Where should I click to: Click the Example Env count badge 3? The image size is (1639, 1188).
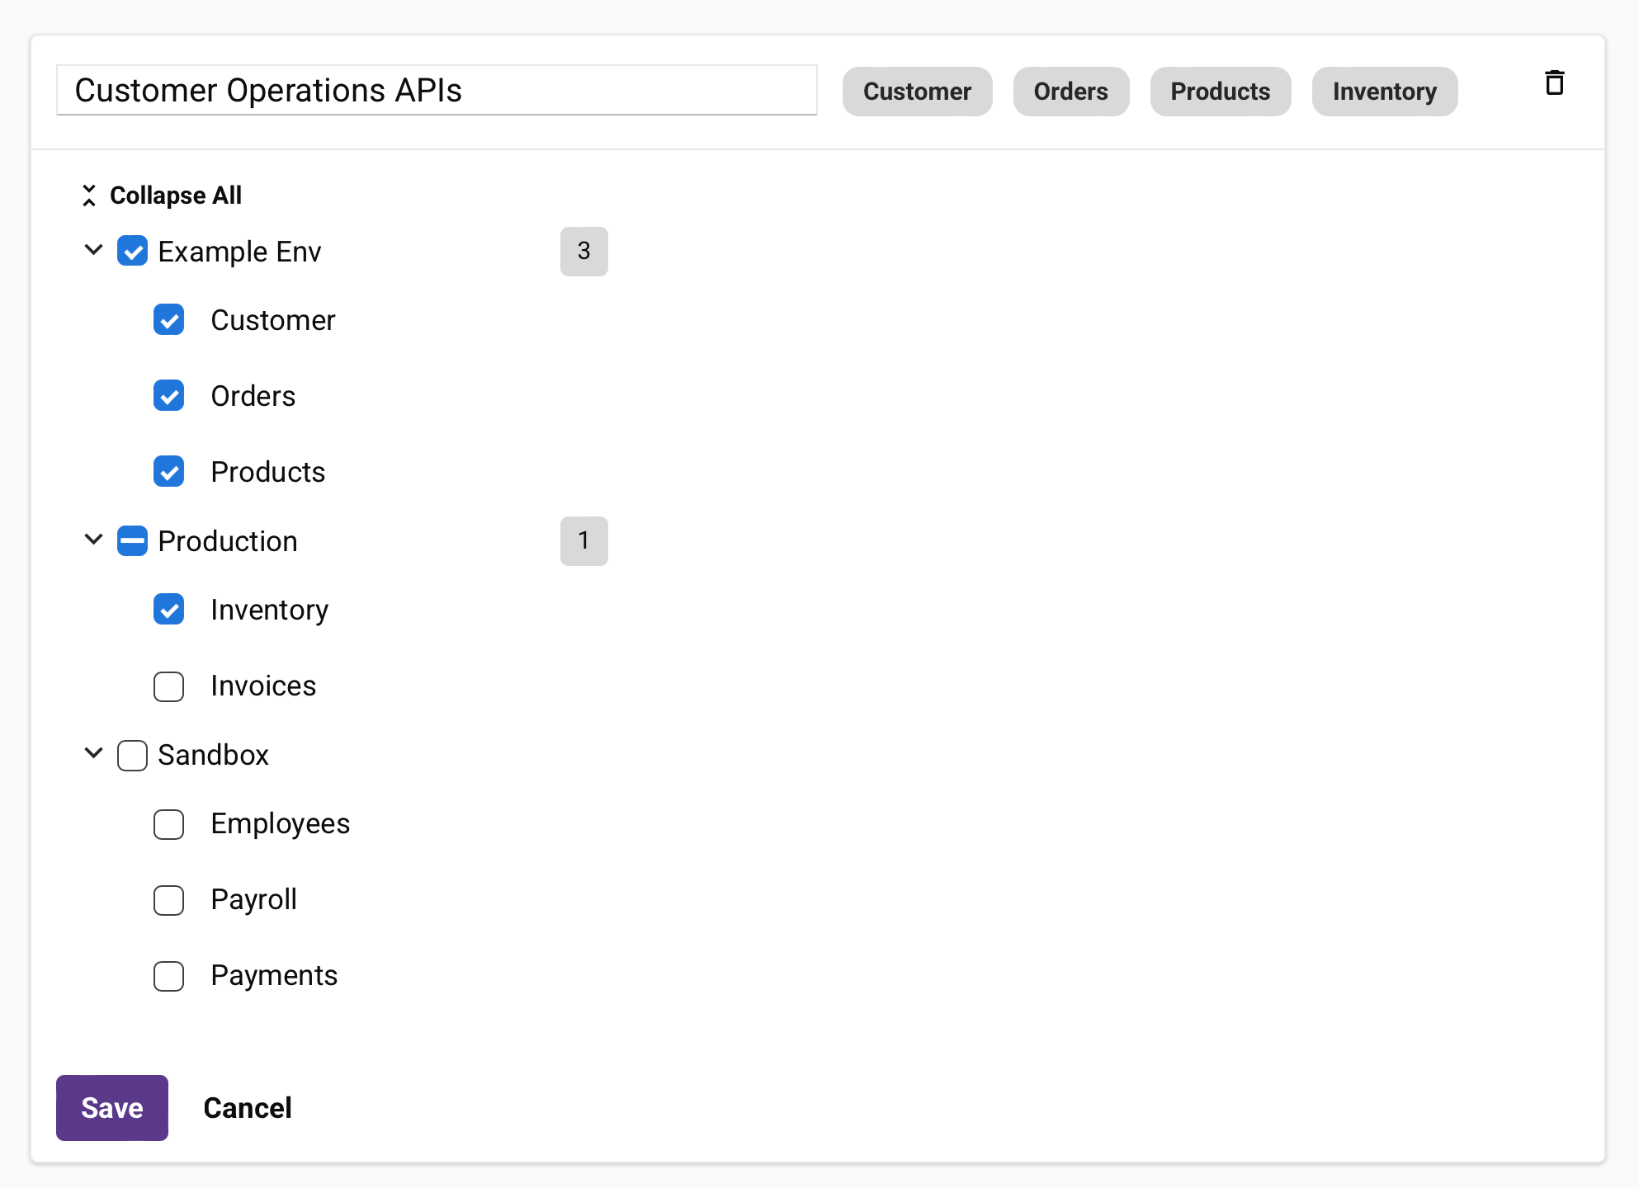pos(583,251)
